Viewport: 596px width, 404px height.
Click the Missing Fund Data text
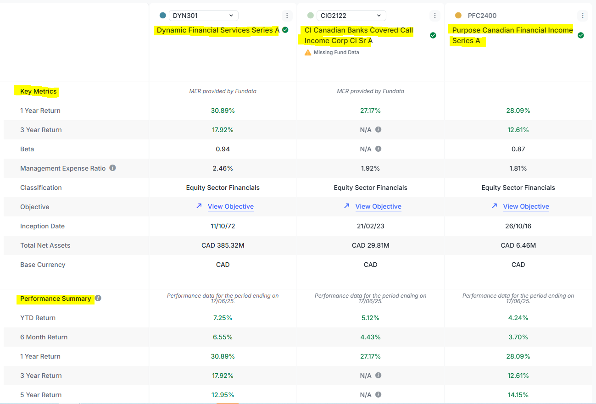pos(336,52)
